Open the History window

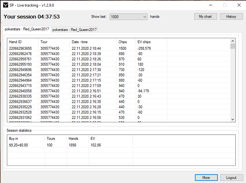click(x=231, y=16)
